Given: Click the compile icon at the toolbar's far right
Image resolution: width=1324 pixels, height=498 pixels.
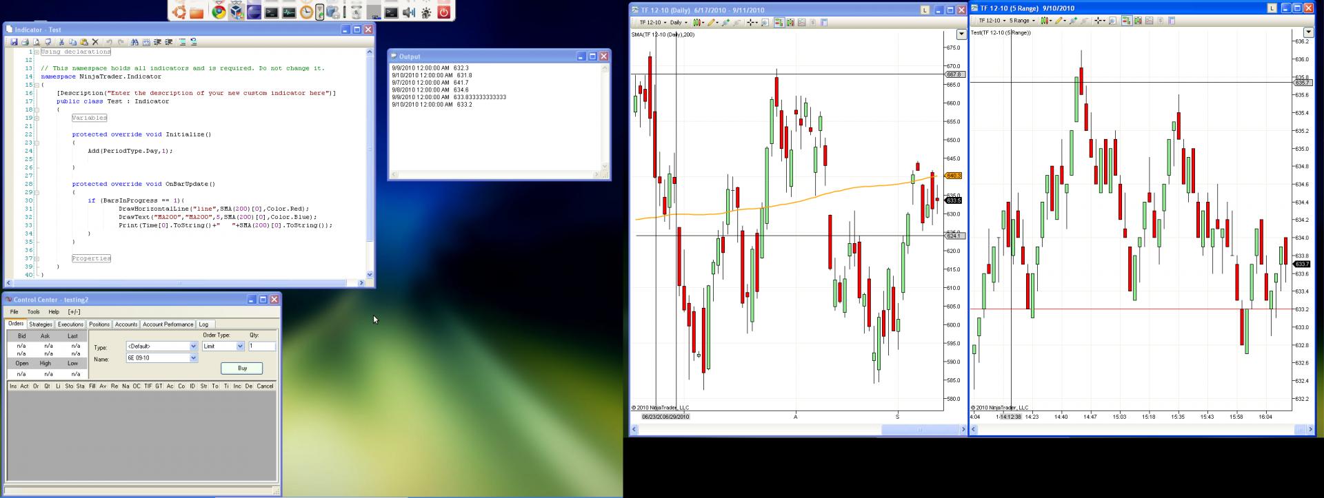Looking at the screenshot, I should tap(194, 42).
